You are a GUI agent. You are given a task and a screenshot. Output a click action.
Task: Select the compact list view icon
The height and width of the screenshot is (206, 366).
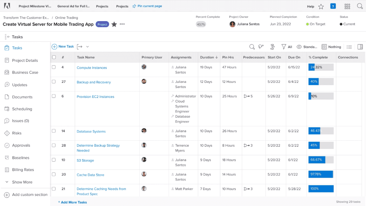(x=349, y=47)
